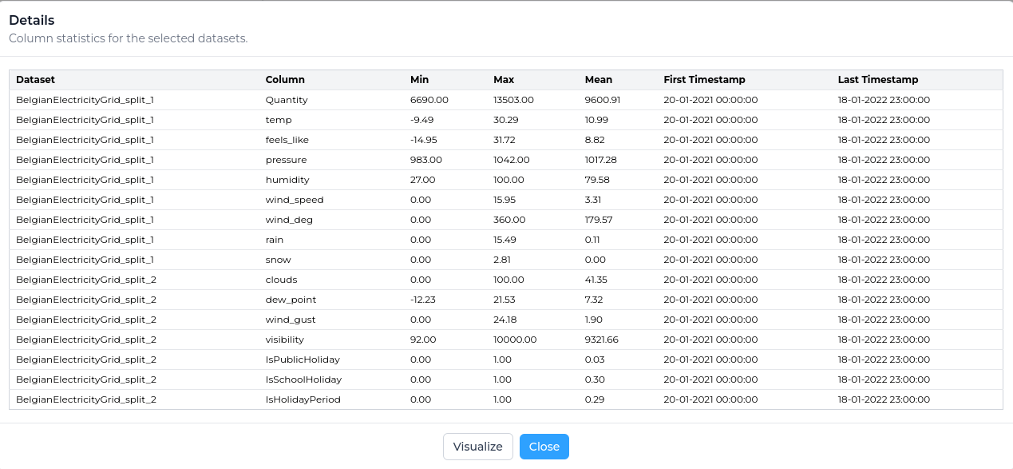Click the pressure max value 1042.00
This screenshot has height=469, width=1013.
(511, 160)
